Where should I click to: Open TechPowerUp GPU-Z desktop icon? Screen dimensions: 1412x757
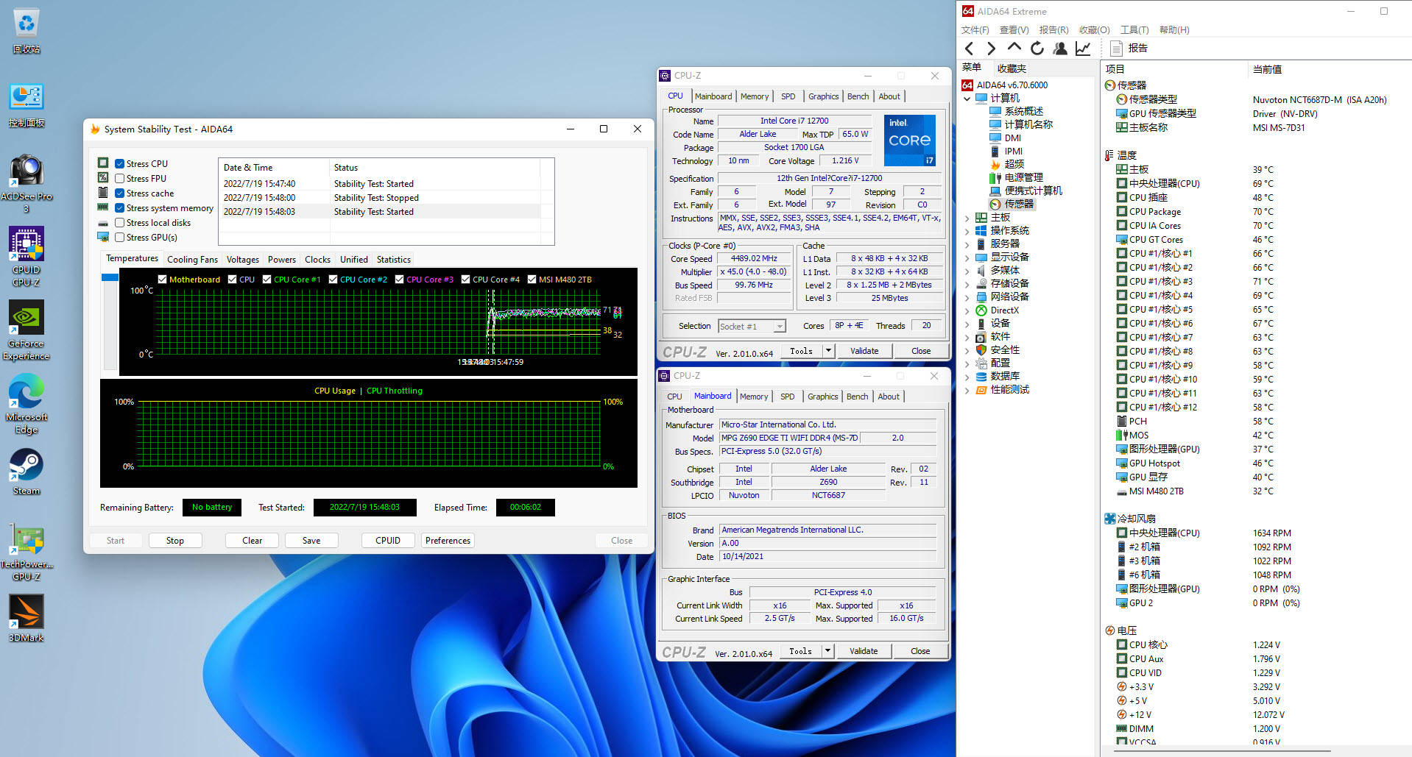click(x=27, y=552)
